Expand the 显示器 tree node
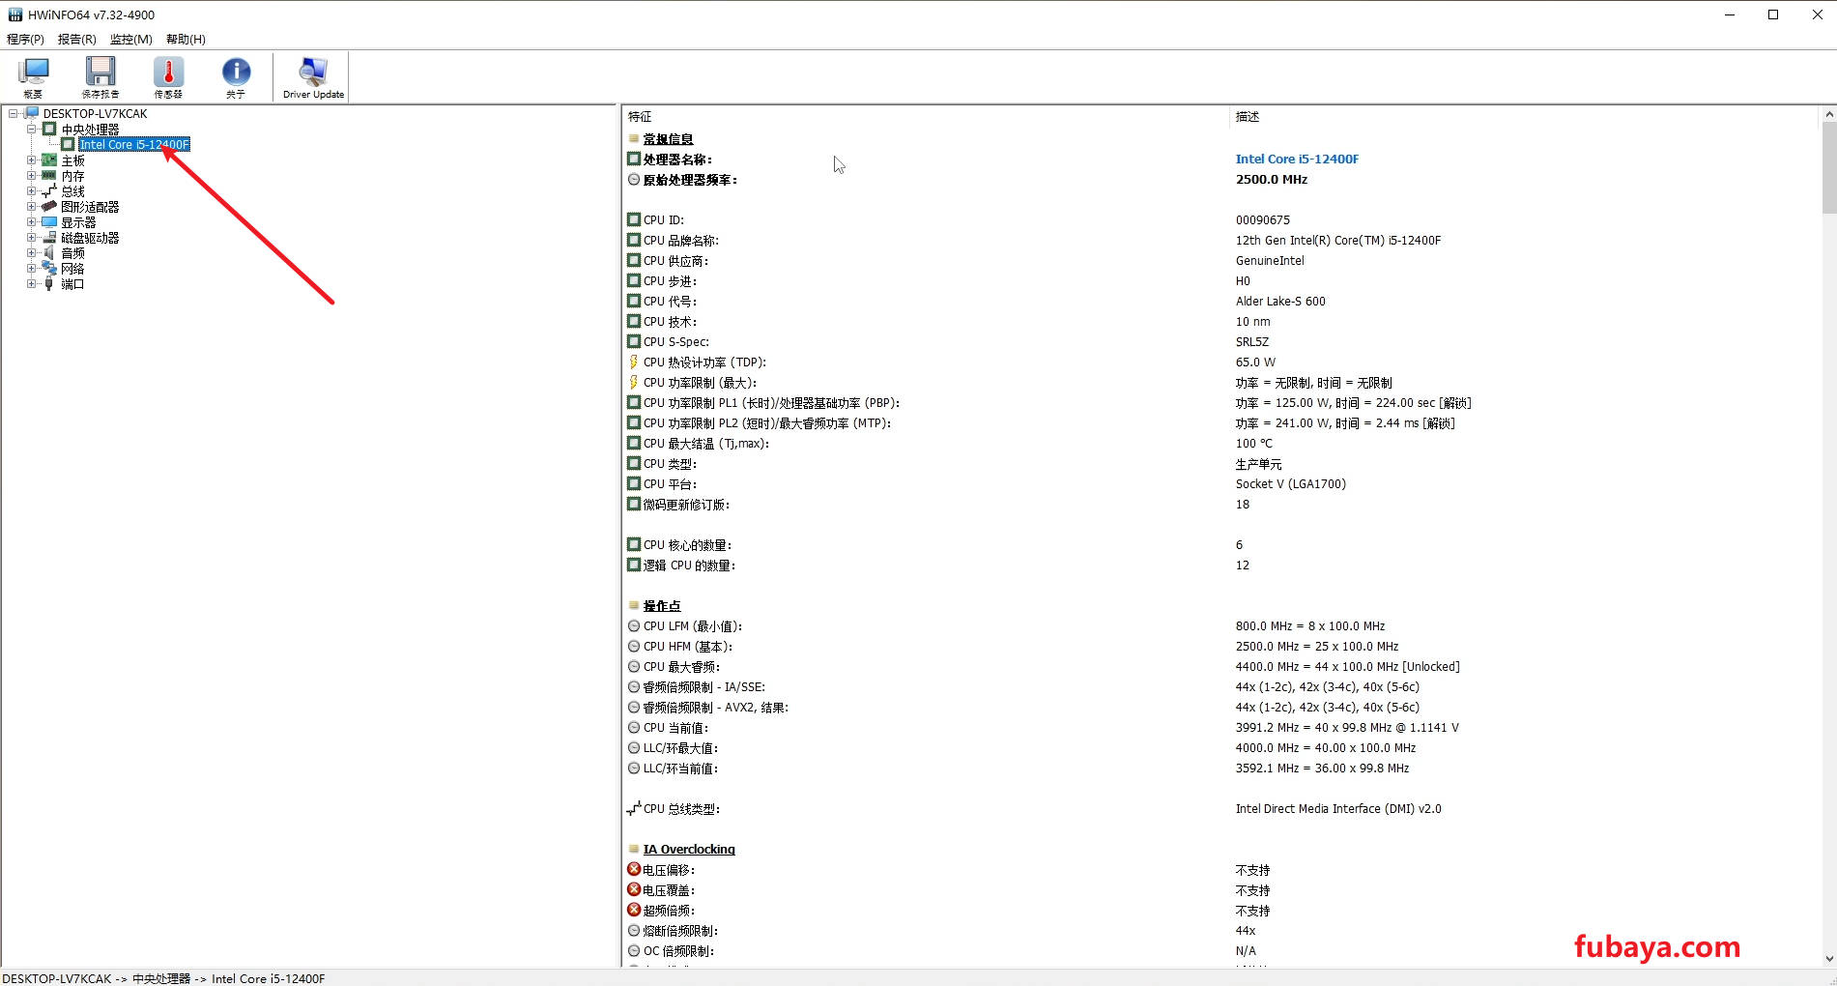 click(31, 222)
